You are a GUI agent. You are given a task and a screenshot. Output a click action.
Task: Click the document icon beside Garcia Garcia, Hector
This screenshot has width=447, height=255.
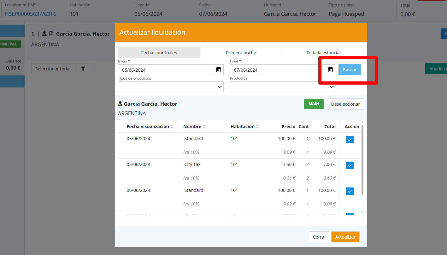coord(51,34)
